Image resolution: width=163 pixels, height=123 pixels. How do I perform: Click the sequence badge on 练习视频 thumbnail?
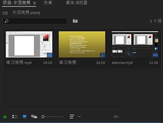tap(102, 55)
